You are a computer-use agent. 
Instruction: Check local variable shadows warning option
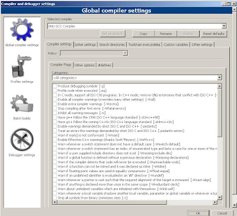pyautogui.click(x=55, y=194)
